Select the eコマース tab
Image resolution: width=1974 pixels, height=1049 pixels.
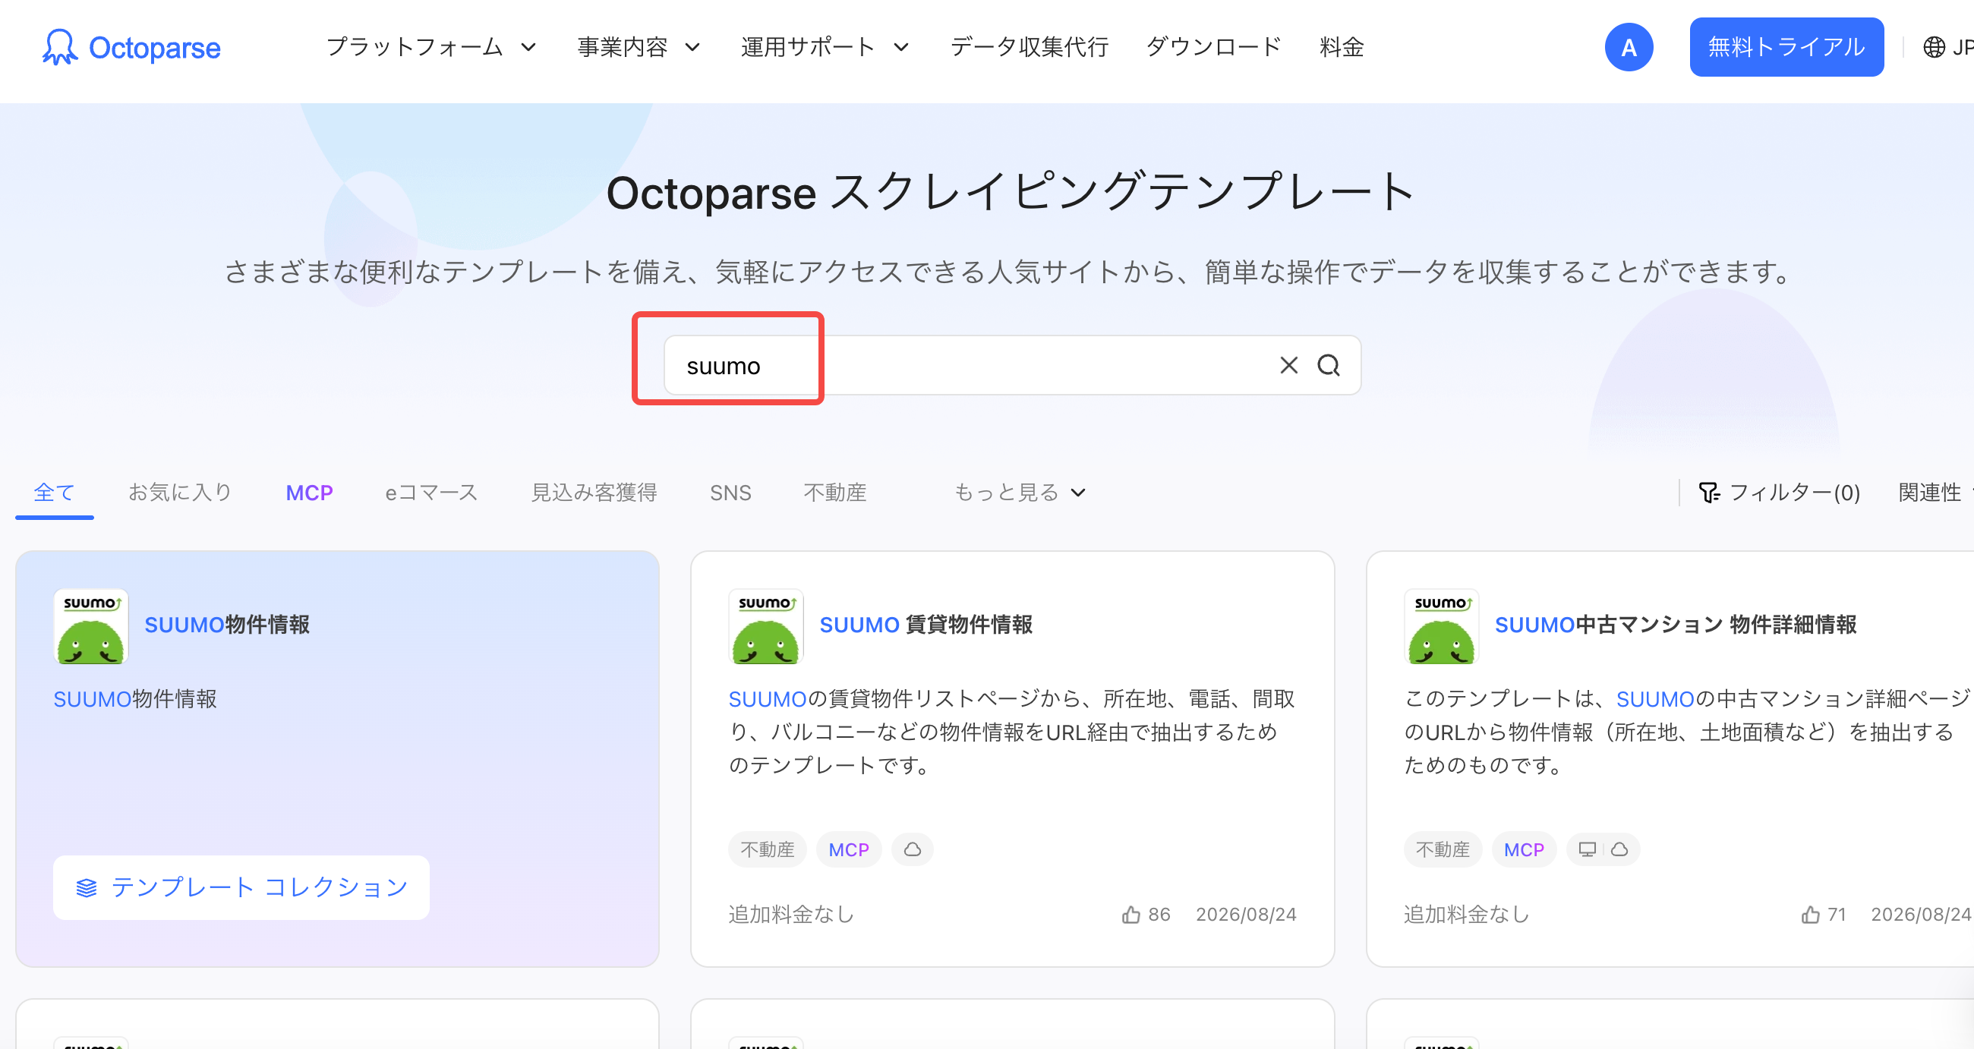click(431, 493)
